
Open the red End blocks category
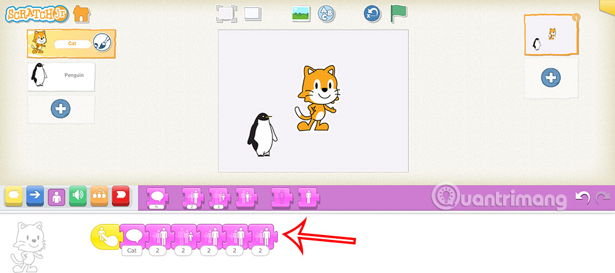tap(121, 196)
